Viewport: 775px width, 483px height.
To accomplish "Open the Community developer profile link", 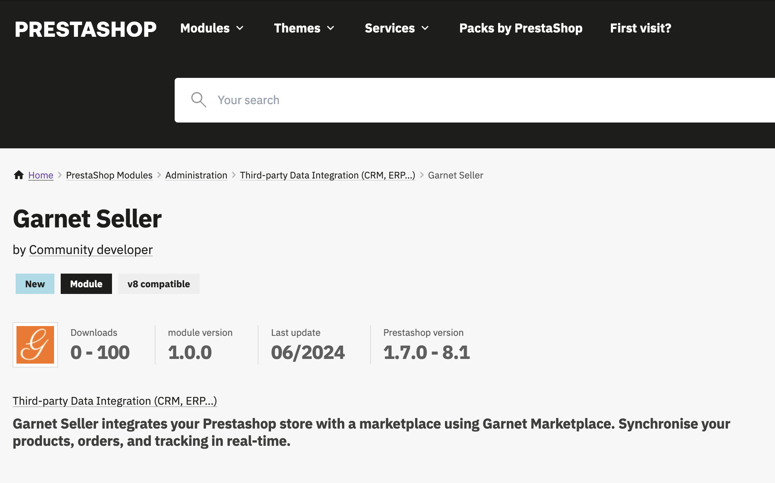I will (x=91, y=250).
